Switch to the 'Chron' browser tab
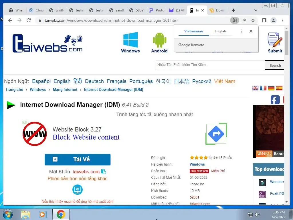Image resolution: width=293 pixels, height=220 pixels. pos(37,10)
